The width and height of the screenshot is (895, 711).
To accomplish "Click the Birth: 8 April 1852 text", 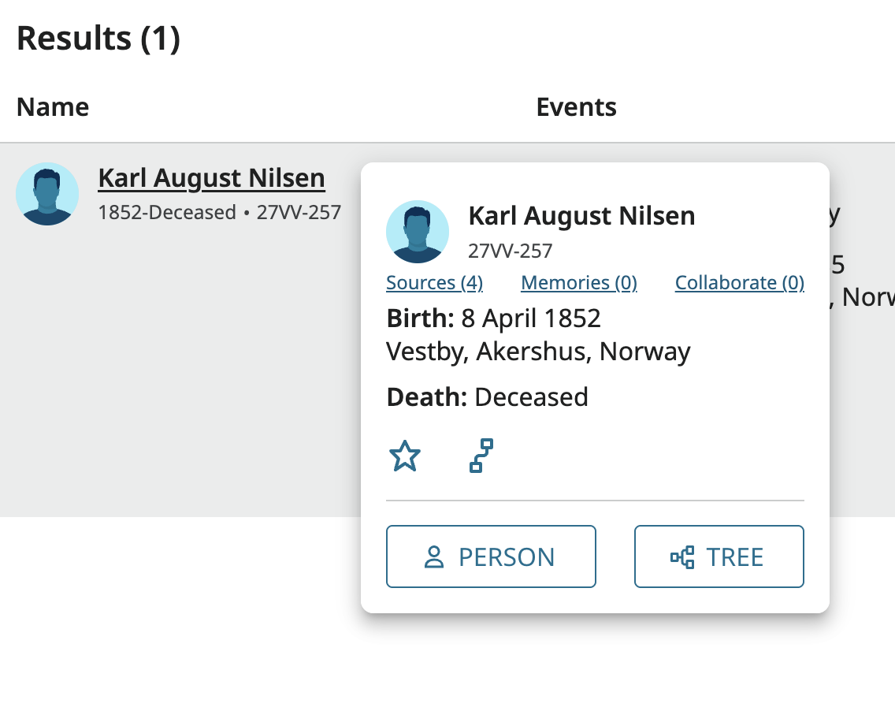I will [494, 318].
